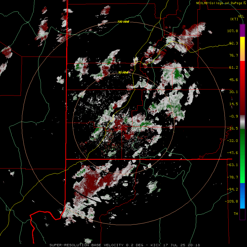
Task: Click the -109.8 velocity scale value
Action: [232, 201]
